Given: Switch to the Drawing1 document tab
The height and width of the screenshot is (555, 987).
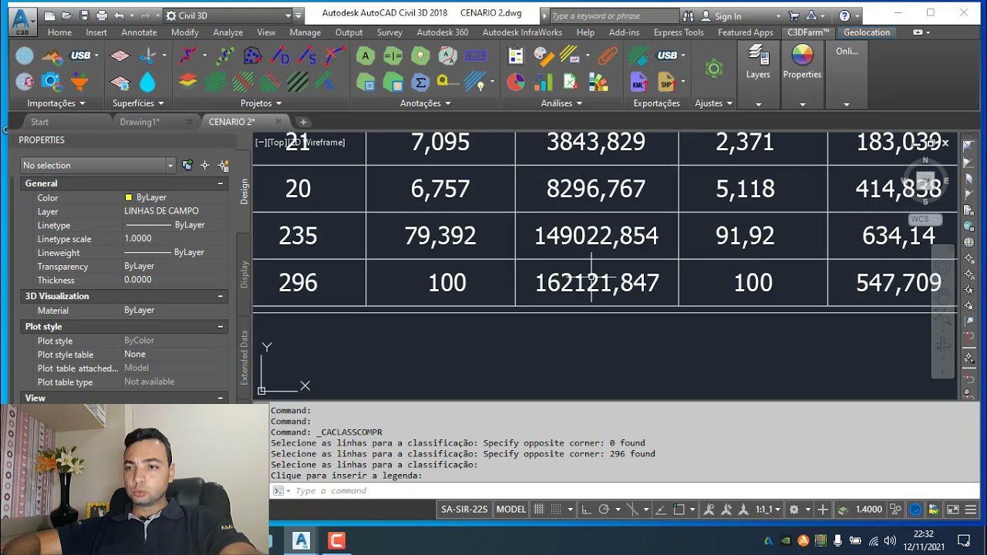Looking at the screenshot, I should (140, 122).
